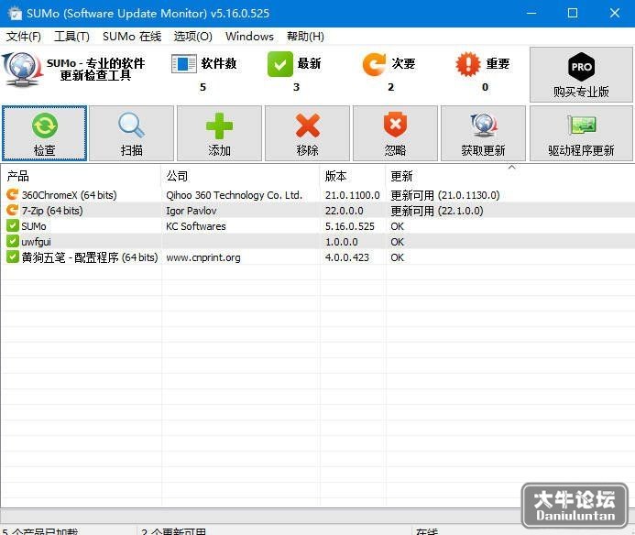Select the uwfgui product row
Image resolution: width=635 pixels, height=535 pixels.
tap(317, 241)
